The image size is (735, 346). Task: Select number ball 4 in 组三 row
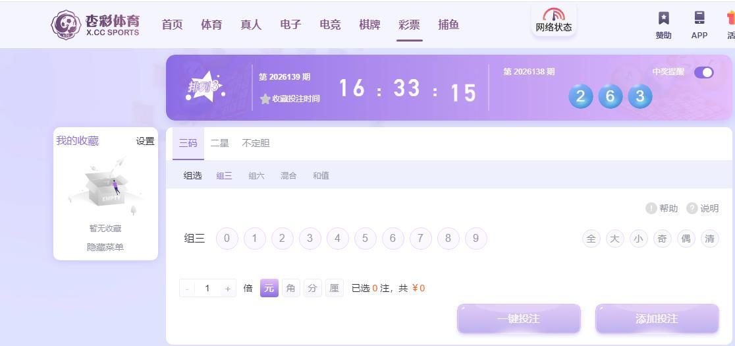(x=337, y=239)
